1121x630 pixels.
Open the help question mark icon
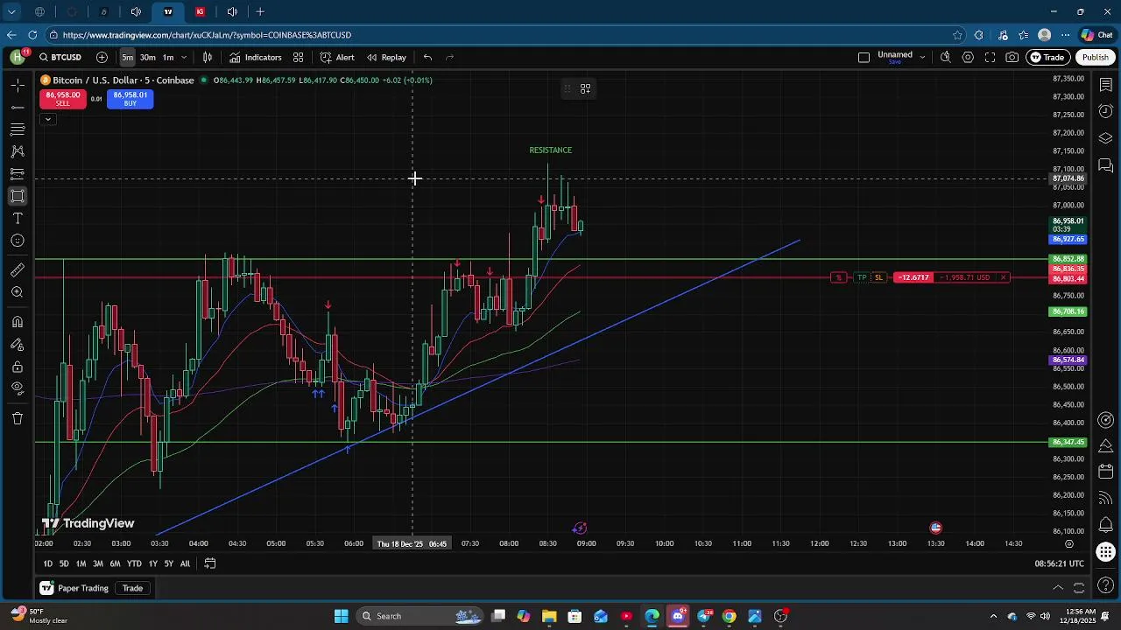click(x=1105, y=585)
